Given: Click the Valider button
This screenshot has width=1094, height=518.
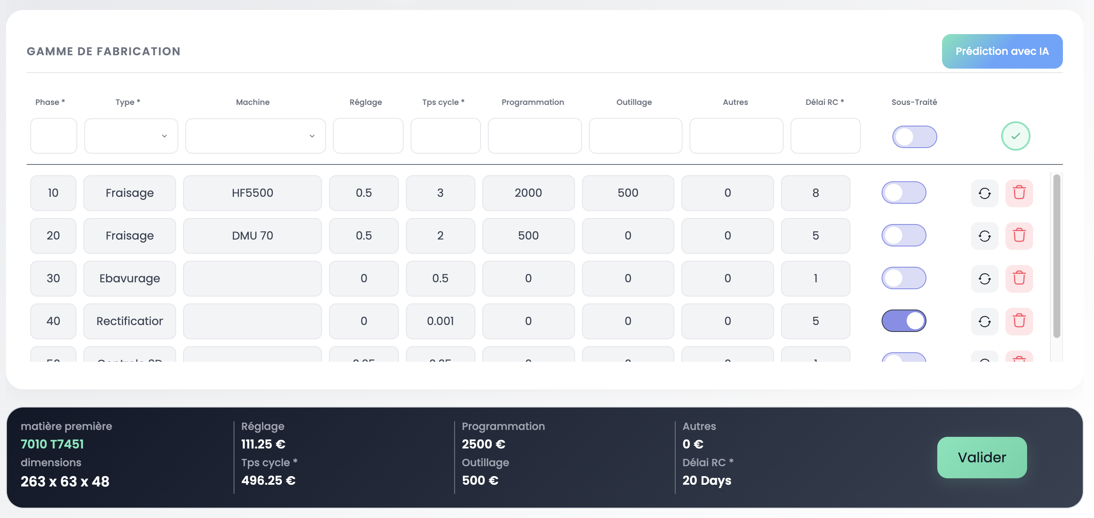Looking at the screenshot, I should [x=982, y=457].
